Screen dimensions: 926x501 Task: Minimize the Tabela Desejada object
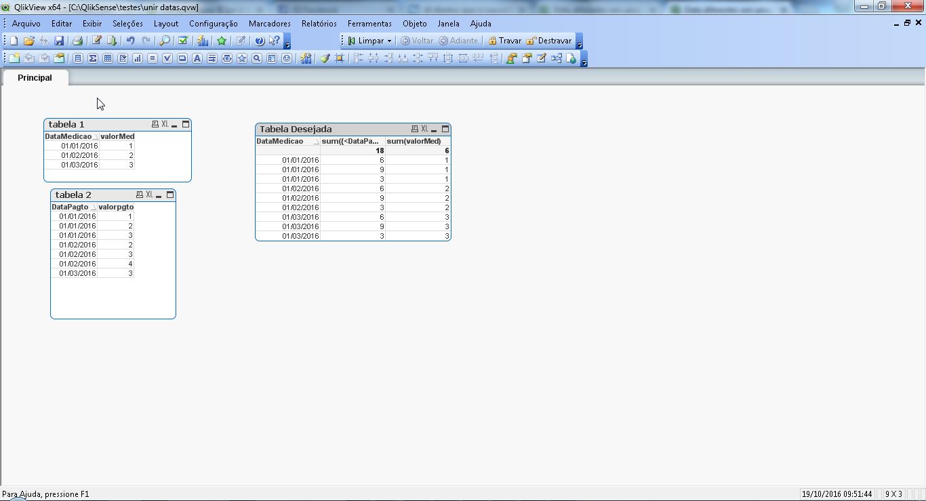click(x=434, y=129)
